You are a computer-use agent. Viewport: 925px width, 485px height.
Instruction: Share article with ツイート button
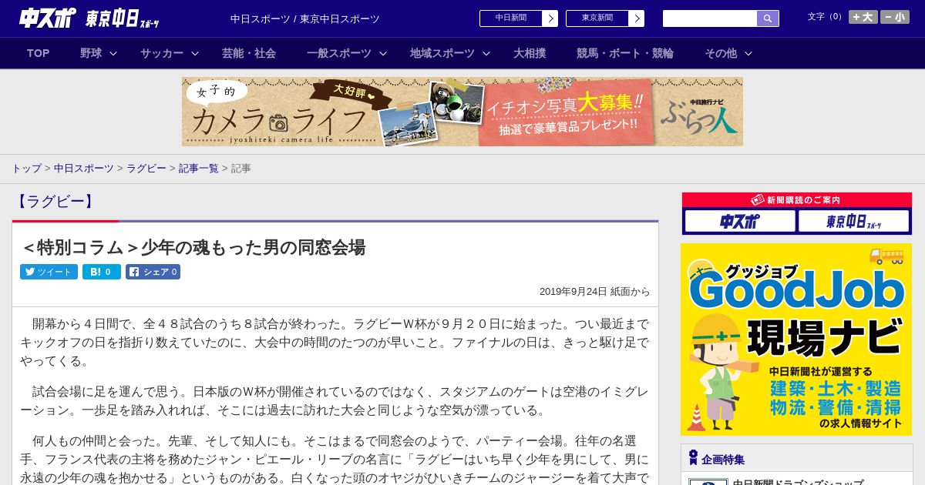click(x=49, y=272)
